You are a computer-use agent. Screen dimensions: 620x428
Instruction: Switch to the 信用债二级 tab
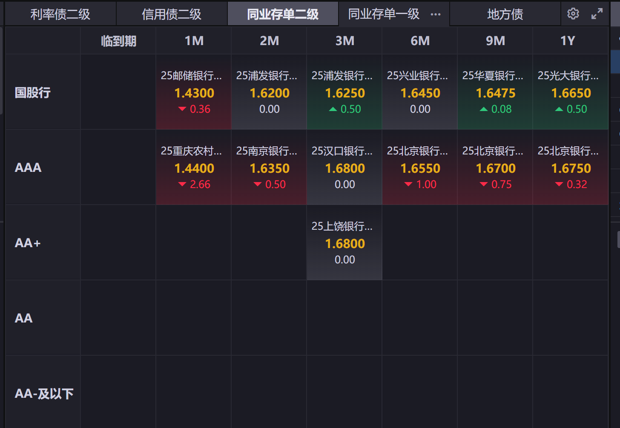172,14
